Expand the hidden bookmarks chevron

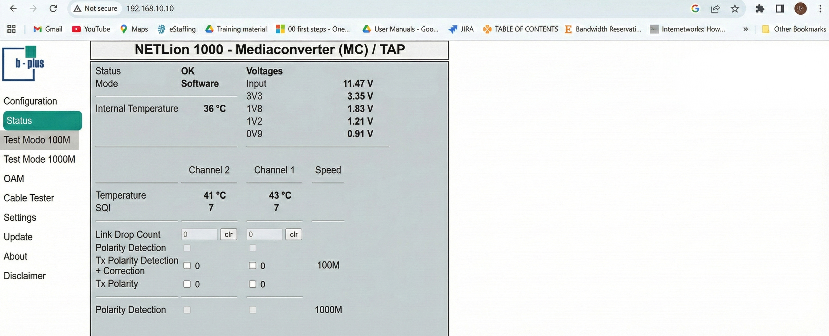click(745, 29)
